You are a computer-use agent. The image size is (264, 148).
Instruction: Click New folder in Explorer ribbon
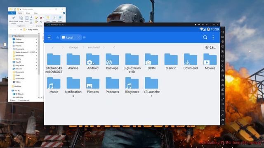click(48, 19)
